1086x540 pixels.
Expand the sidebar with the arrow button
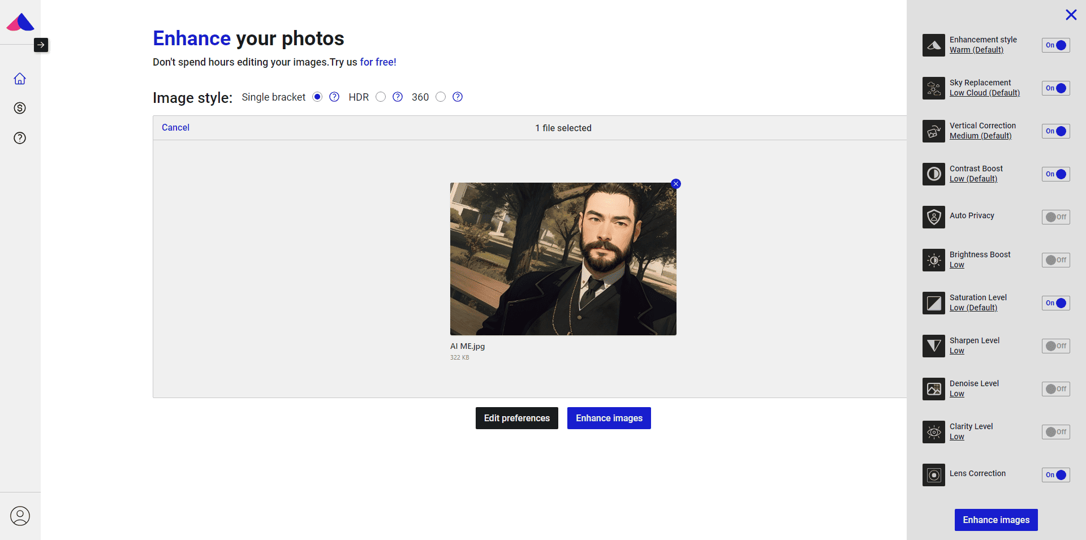tap(41, 45)
